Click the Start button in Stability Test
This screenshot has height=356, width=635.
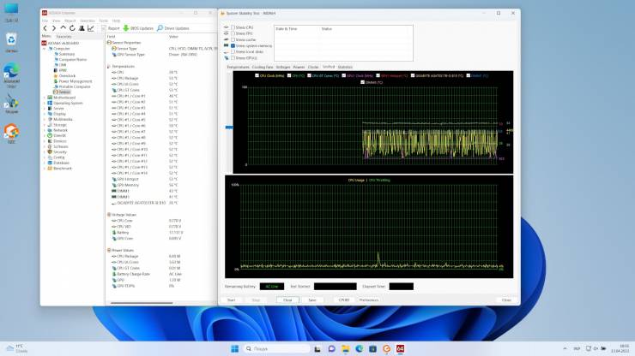[231, 300]
